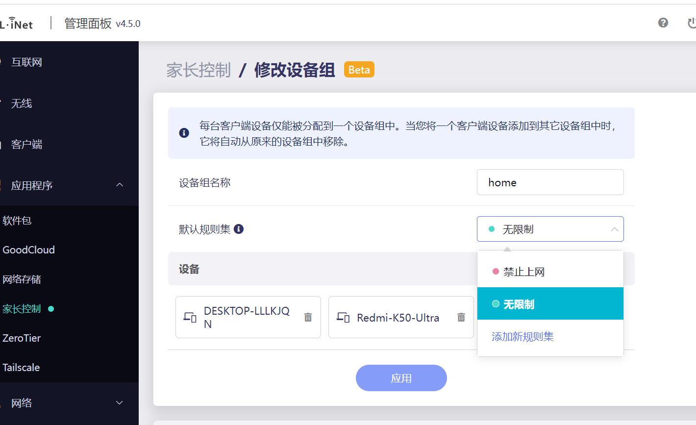Expand the 网络 sidebar section

point(119,402)
